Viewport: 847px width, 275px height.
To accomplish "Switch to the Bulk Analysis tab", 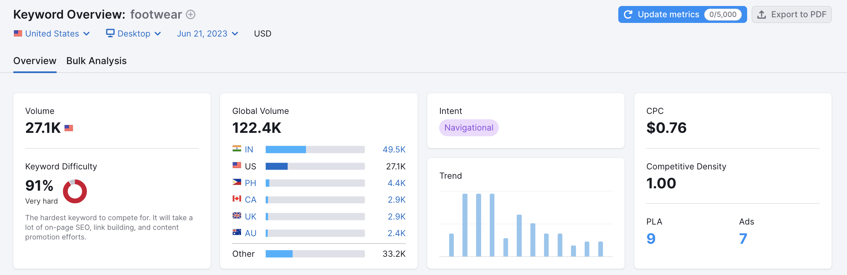I will click(96, 61).
